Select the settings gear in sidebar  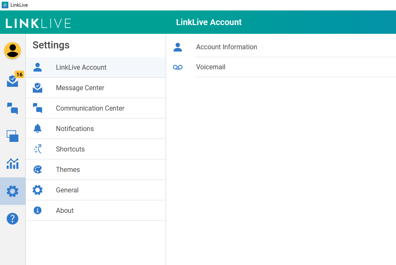(13, 191)
